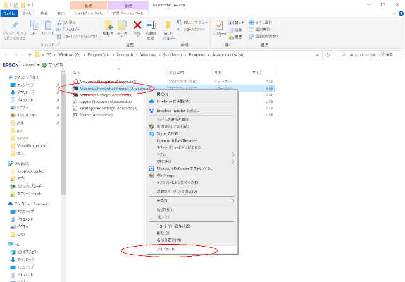The image size is (405, 282).
Task: Open プロパティ at bottom of context menu
Action: click(x=166, y=249)
